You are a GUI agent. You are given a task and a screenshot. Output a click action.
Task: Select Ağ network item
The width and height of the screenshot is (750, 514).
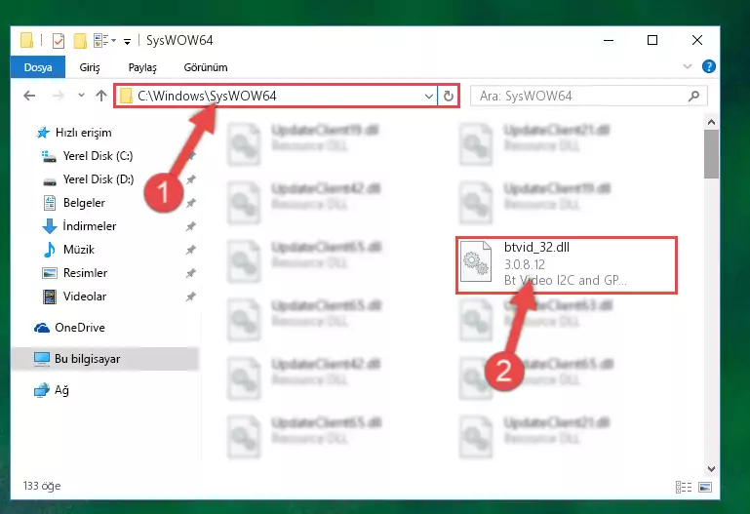(61, 390)
